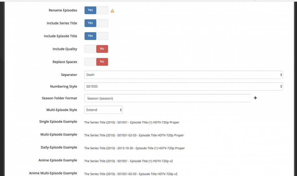Enable the Replace Spaces switch
The height and width of the screenshot is (176, 297).
coord(96,62)
